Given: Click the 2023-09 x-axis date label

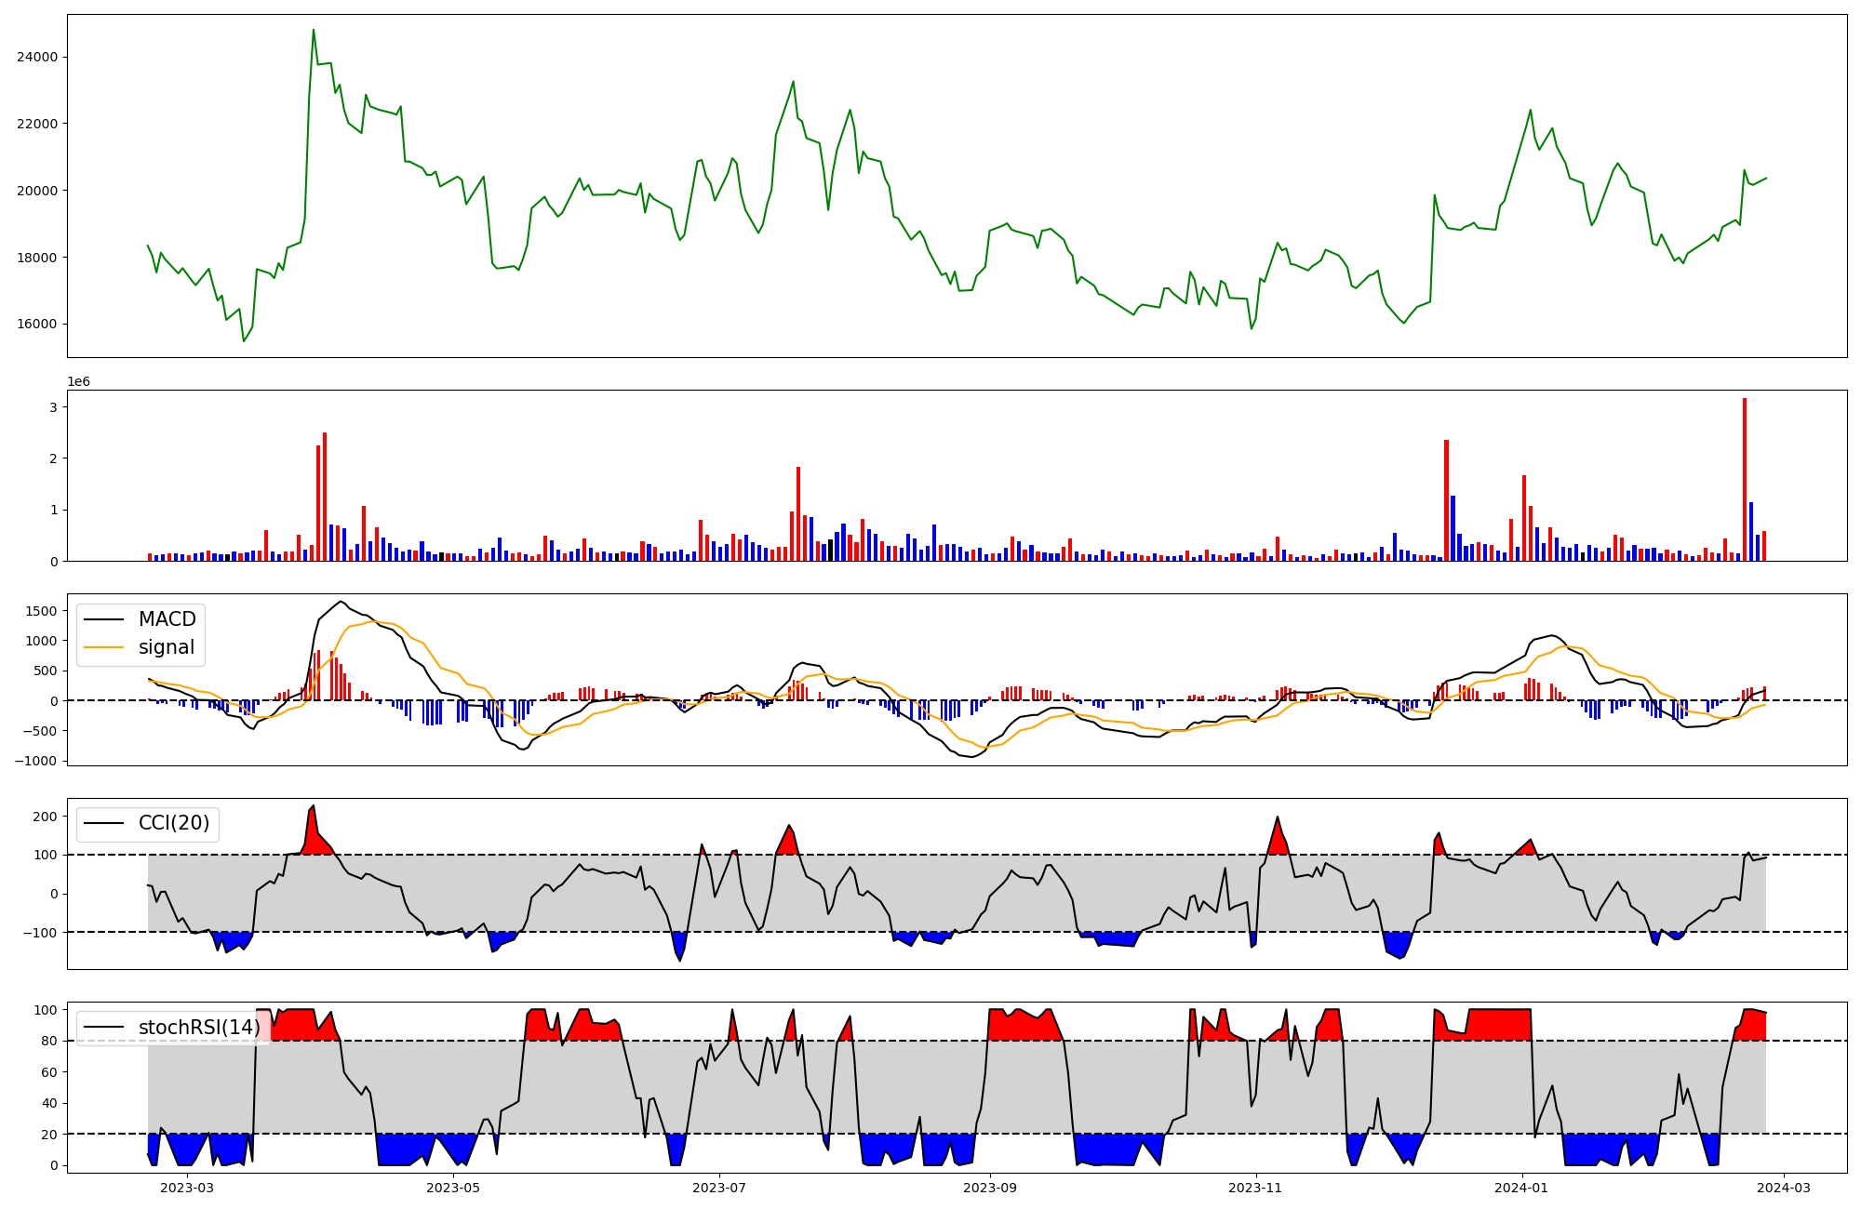Looking at the screenshot, I should pyautogui.click(x=990, y=1188).
